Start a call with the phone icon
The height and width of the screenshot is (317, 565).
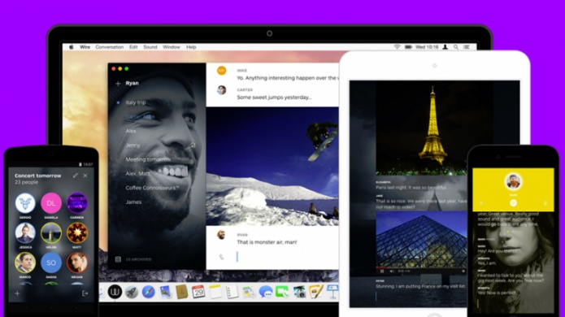tap(222, 257)
